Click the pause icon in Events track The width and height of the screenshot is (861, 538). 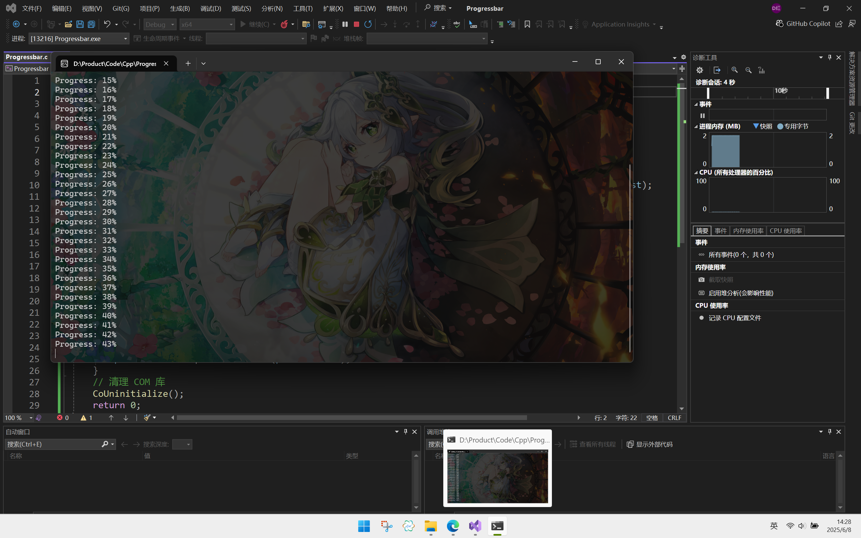point(702,116)
